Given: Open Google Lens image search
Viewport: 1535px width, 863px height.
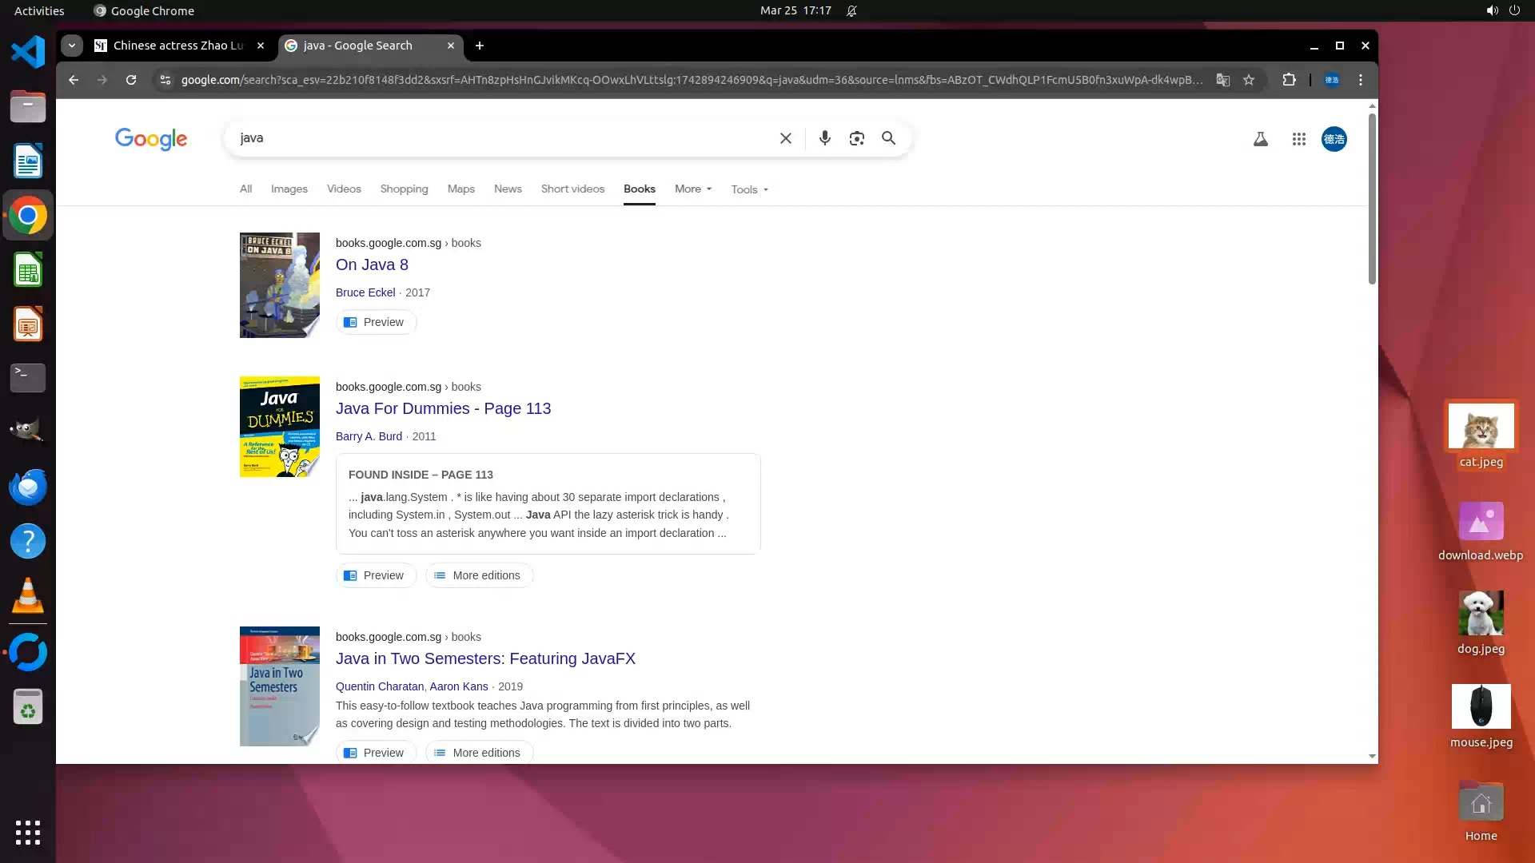Looking at the screenshot, I should pyautogui.click(x=856, y=138).
